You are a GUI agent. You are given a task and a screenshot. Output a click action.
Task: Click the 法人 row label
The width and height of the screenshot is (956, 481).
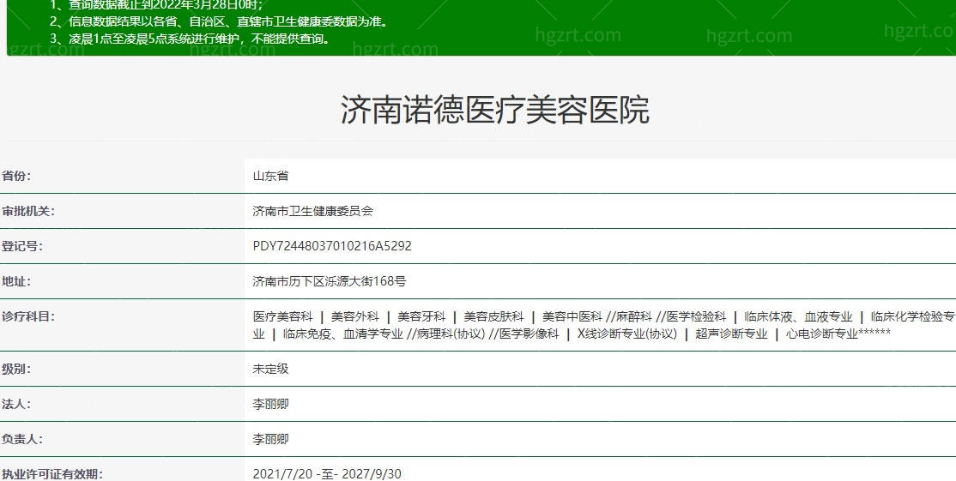click(16, 404)
